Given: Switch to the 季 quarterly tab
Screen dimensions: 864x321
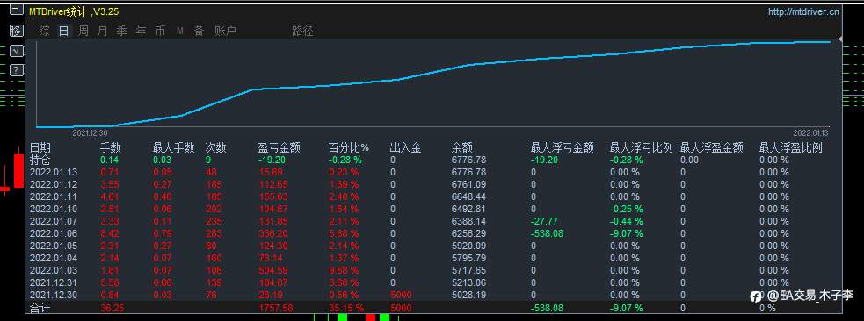Looking at the screenshot, I should [x=121, y=32].
